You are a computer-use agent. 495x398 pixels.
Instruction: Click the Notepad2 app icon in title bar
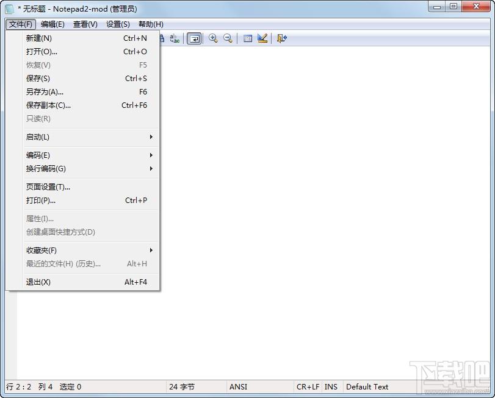(x=10, y=9)
